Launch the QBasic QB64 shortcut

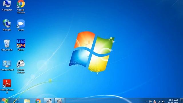pos(21,45)
